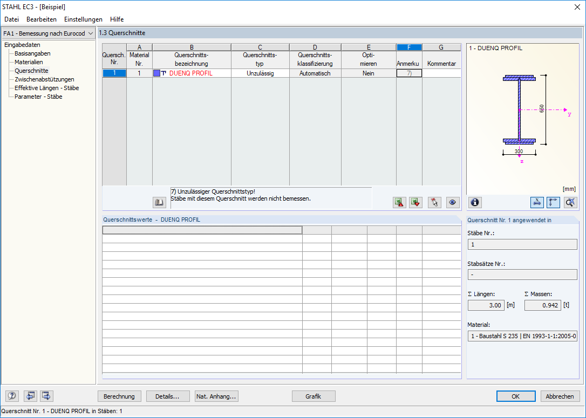Toggle the stress display icon in preview
Screen dimensions: 586x418
pyautogui.click(x=537, y=202)
